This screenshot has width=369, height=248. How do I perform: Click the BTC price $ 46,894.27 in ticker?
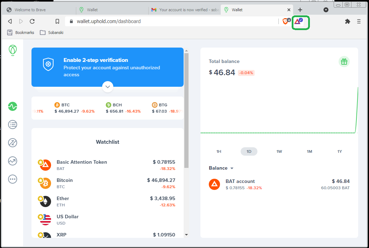point(67,111)
